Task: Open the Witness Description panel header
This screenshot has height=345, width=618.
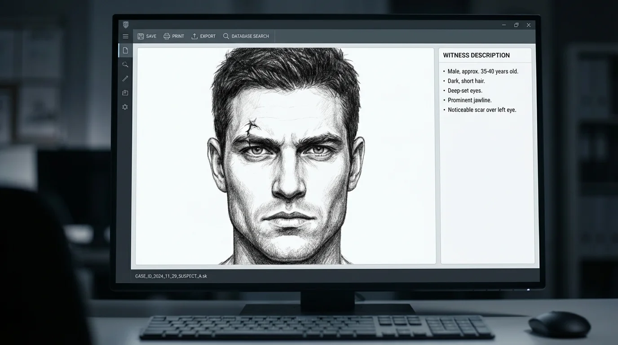Action: (476, 55)
